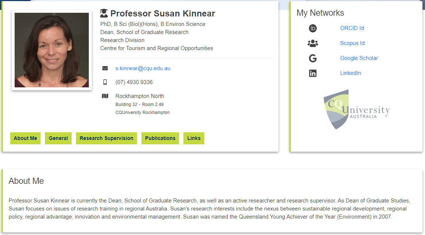Viewport: 425px width, 235px height.
Task: Switch to the General tab
Action: click(58, 138)
